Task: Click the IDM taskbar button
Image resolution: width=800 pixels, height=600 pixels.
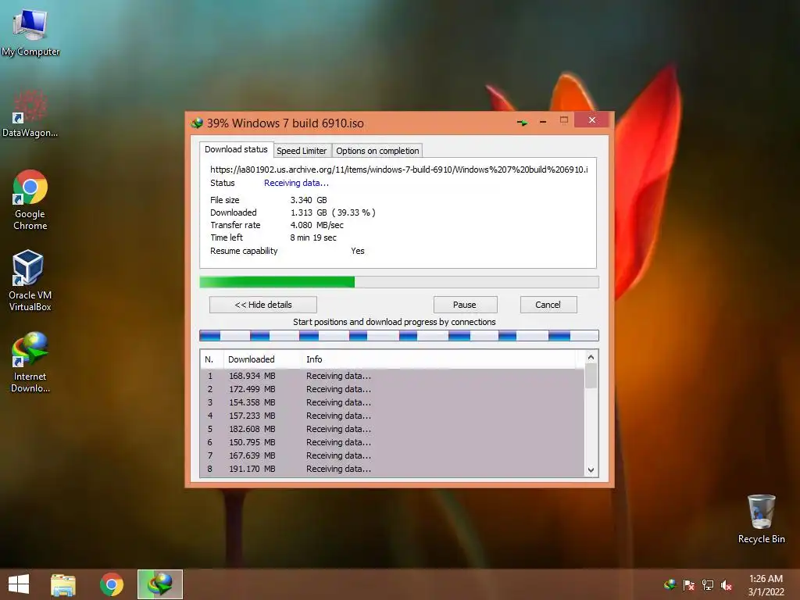Action: click(159, 584)
